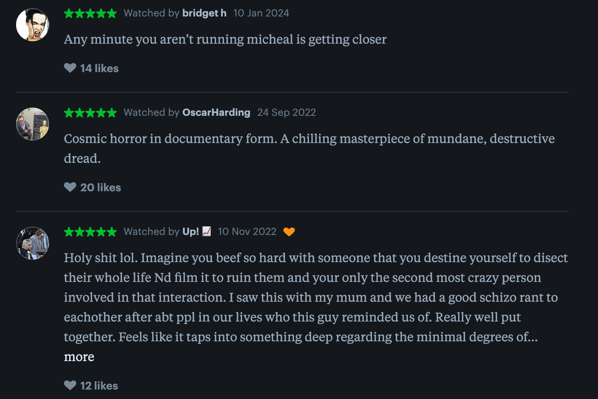Screen dimensions: 598x399
Task: Open bridget h's profile from the username
Action: click(204, 13)
